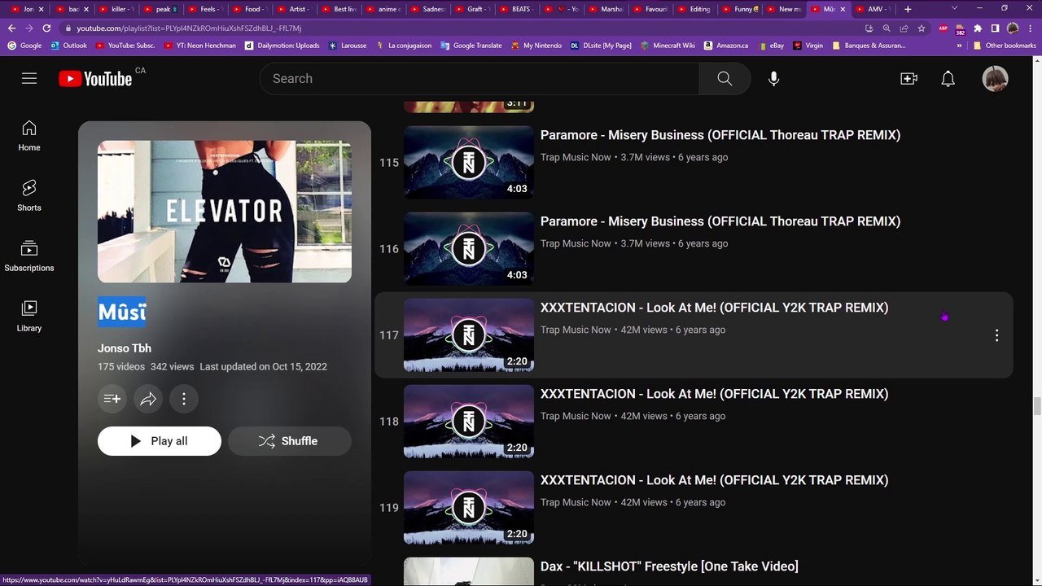Bookmark this page with the star
1042x586 pixels.
click(922, 28)
